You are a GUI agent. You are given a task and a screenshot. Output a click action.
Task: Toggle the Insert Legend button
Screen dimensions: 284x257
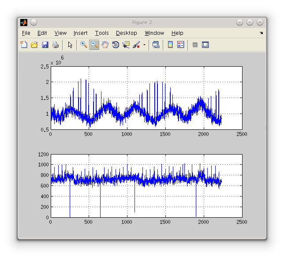pos(180,45)
